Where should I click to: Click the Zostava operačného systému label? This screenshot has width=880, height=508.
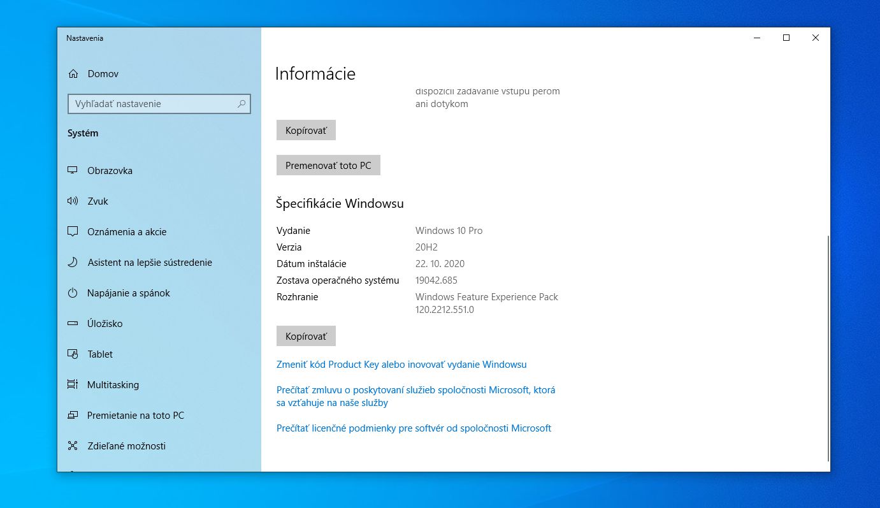338,280
